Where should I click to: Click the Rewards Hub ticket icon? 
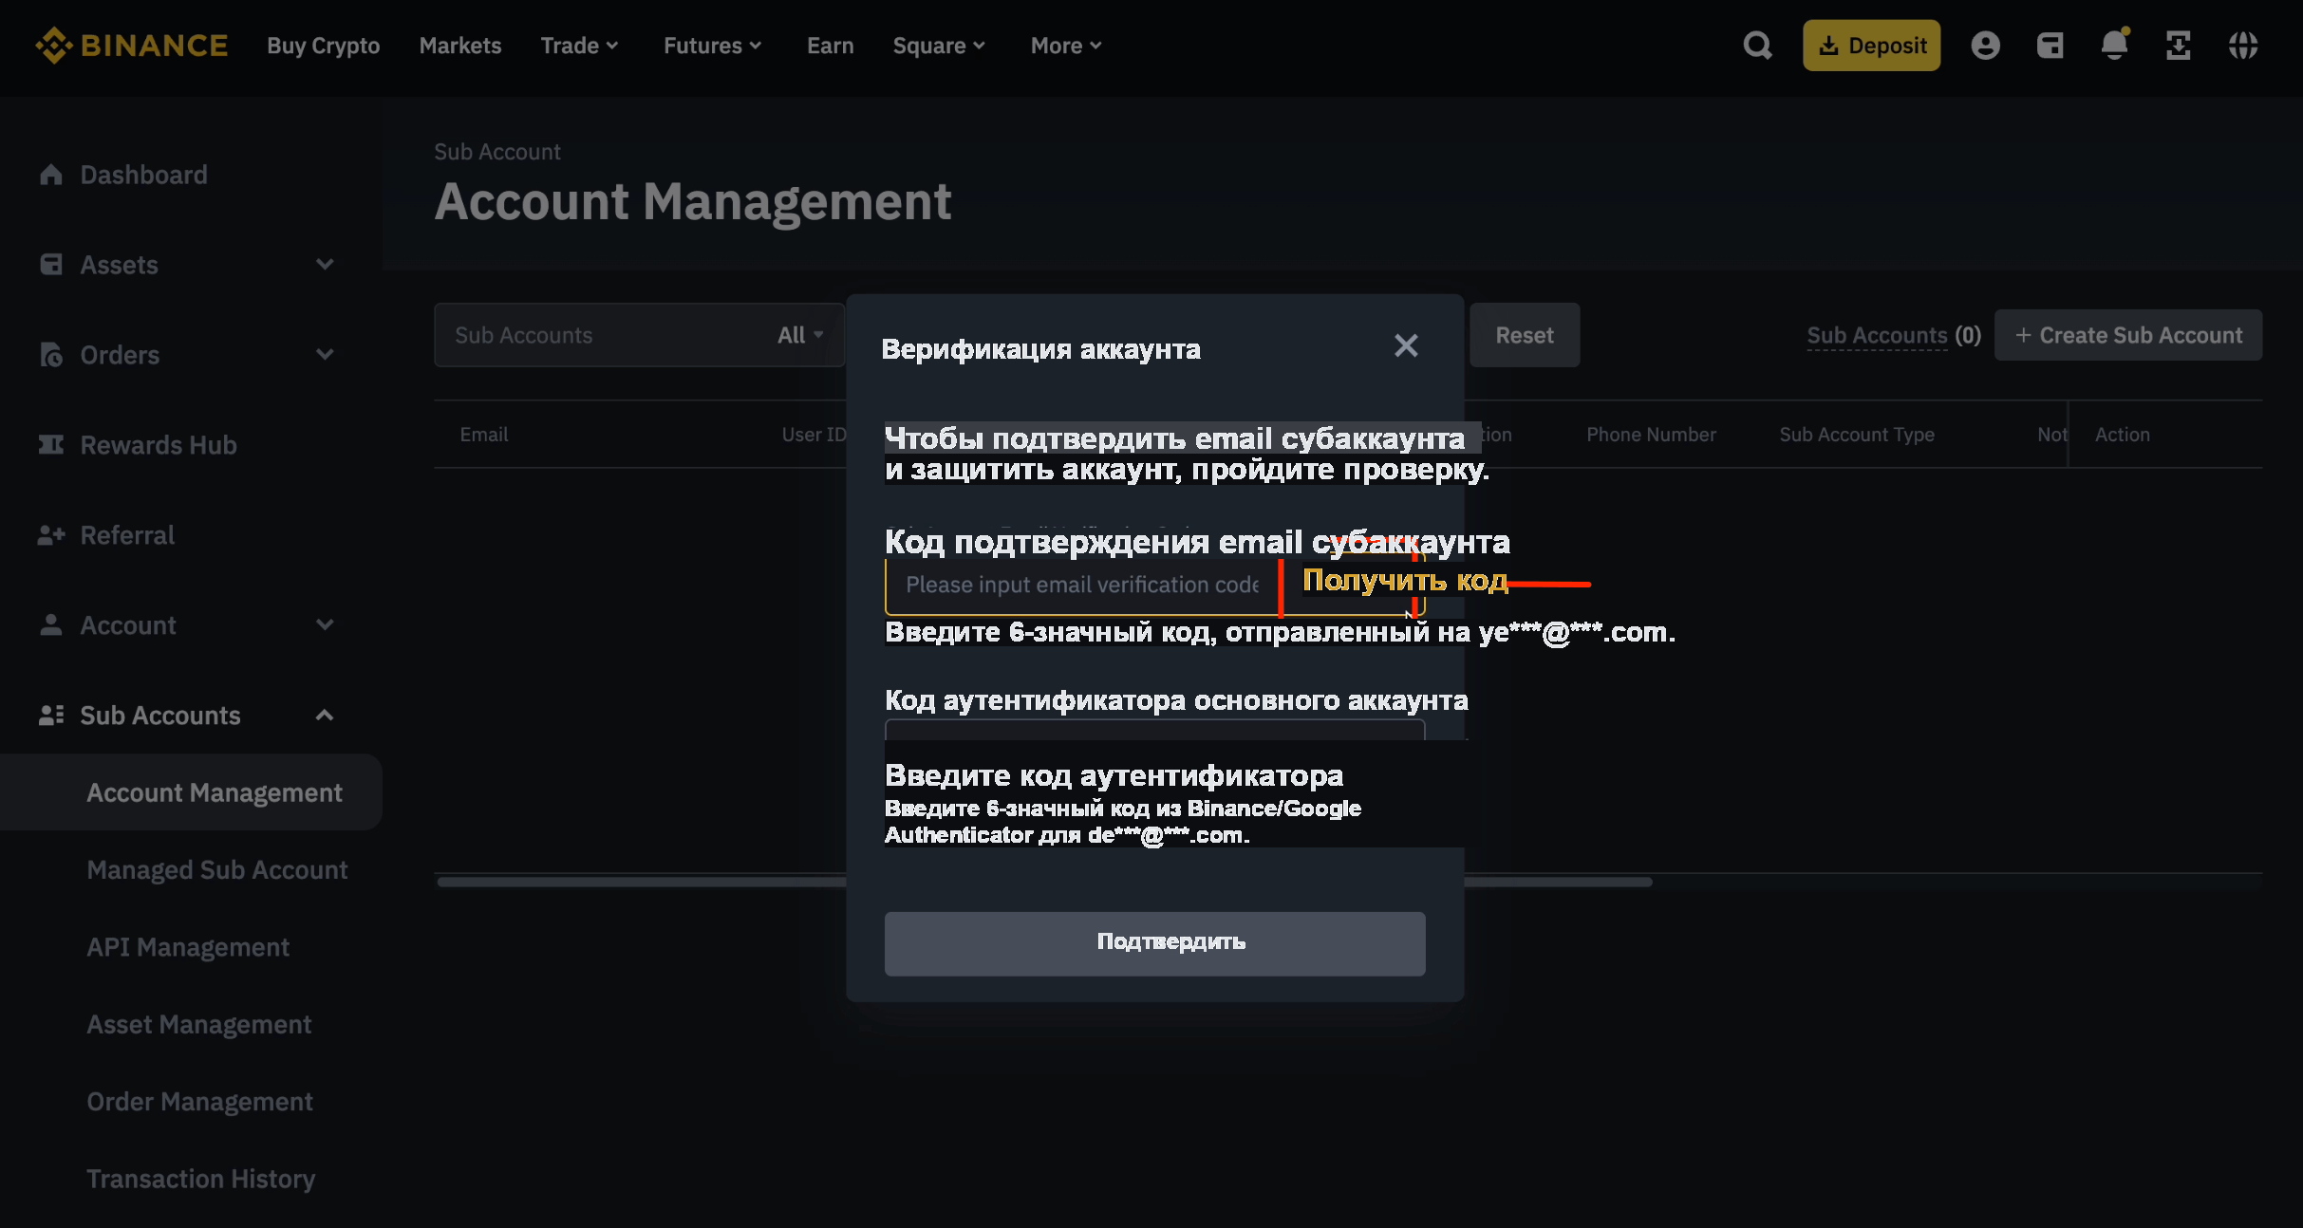51,445
